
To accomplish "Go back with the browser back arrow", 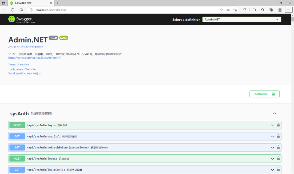I will (4, 10).
